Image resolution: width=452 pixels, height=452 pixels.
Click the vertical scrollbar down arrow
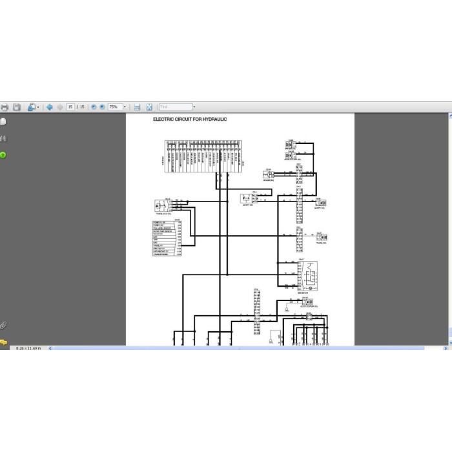pos(450,343)
